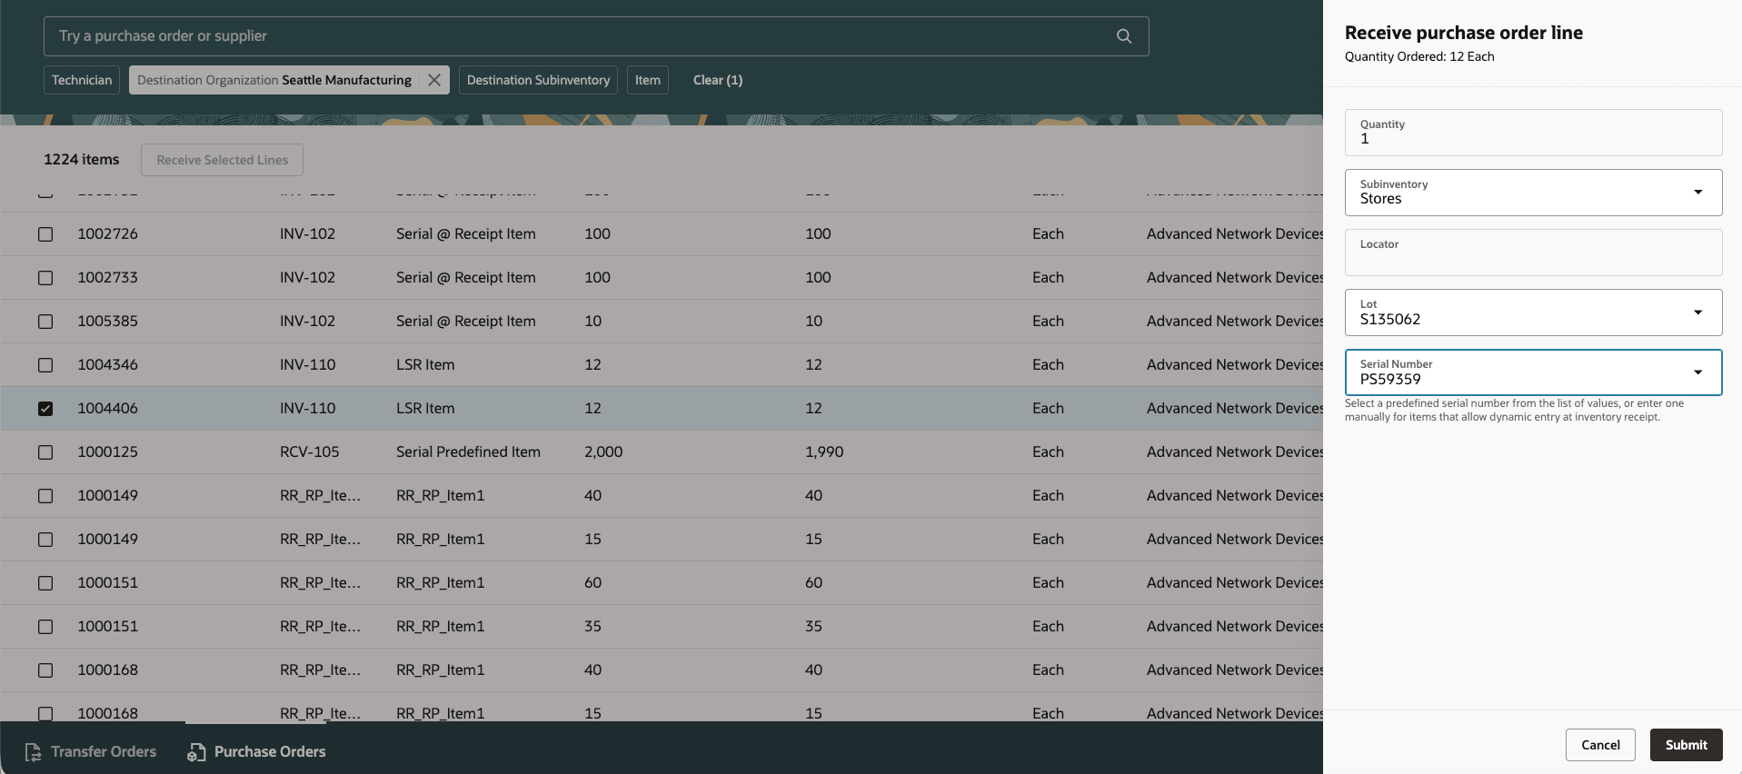The height and width of the screenshot is (774, 1742).
Task: Uncheck the box for order 1004406
Action: click(45, 409)
